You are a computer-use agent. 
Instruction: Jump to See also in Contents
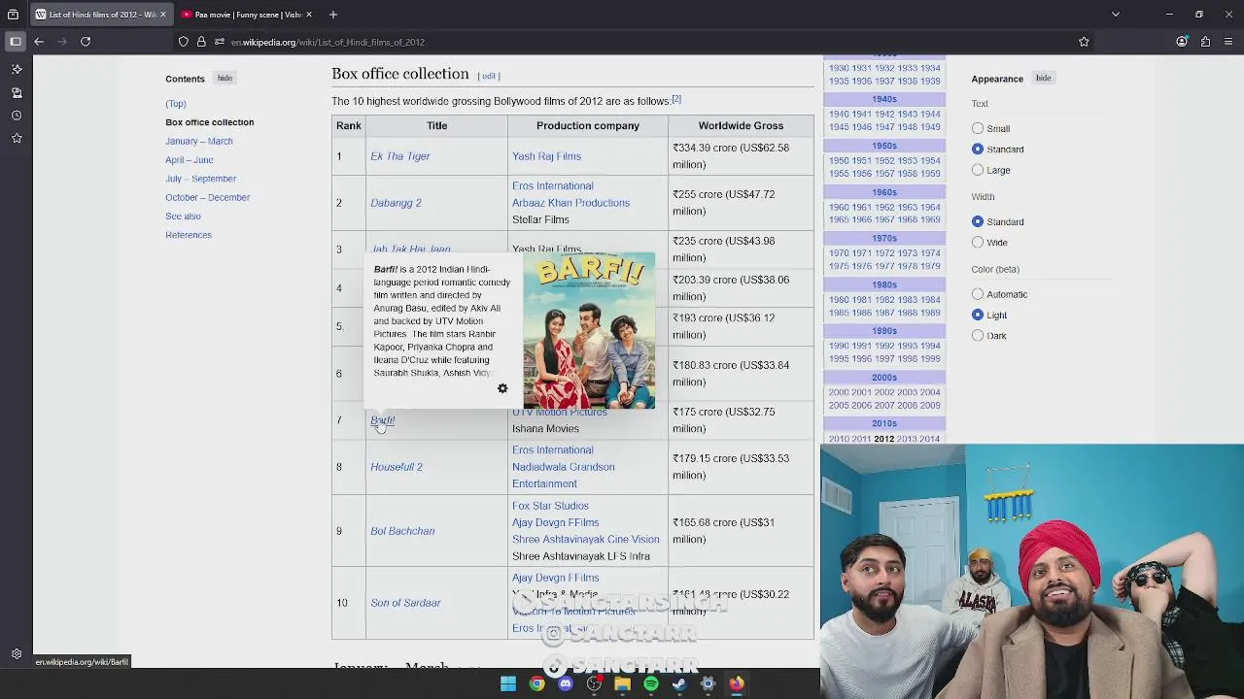pyautogui.click(x=183, y=216)
